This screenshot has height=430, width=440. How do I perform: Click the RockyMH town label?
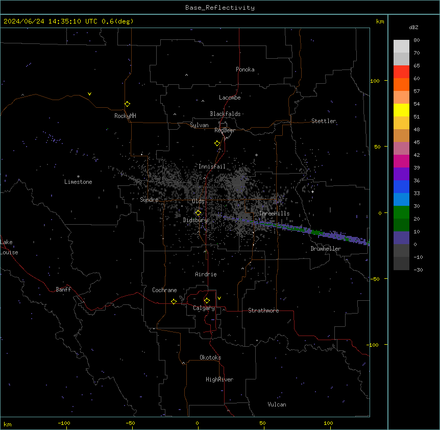(x=125, y=116)
